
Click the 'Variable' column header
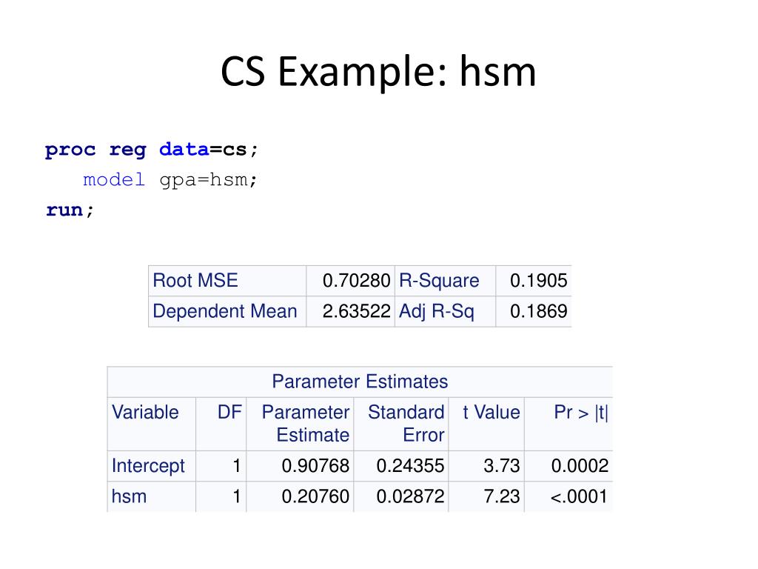coord(145,412)
